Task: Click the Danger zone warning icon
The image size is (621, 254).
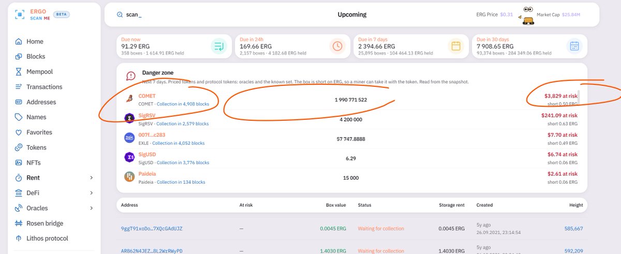Action: click(130, 76)
